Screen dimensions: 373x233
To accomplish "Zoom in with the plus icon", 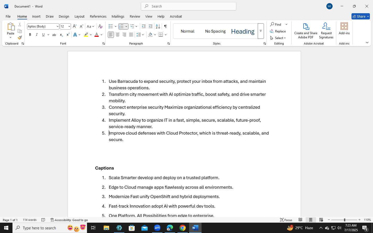I will (359, 220).
